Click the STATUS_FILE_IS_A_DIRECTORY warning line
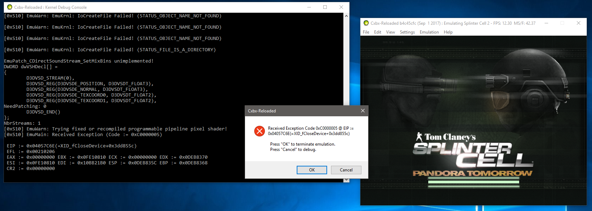592x211 pixels. (110, 50)
